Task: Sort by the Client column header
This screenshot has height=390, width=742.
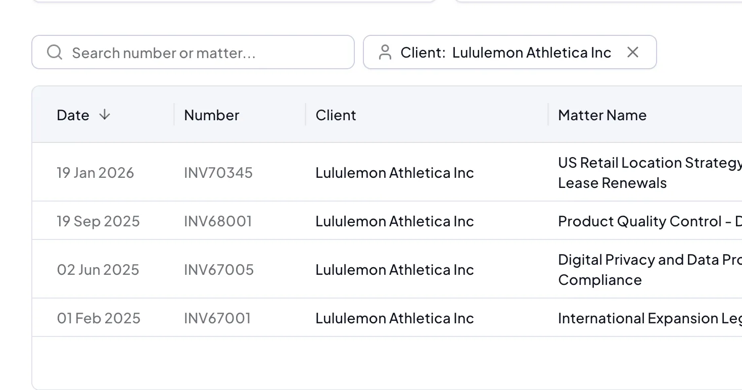Action: [336, 115]
